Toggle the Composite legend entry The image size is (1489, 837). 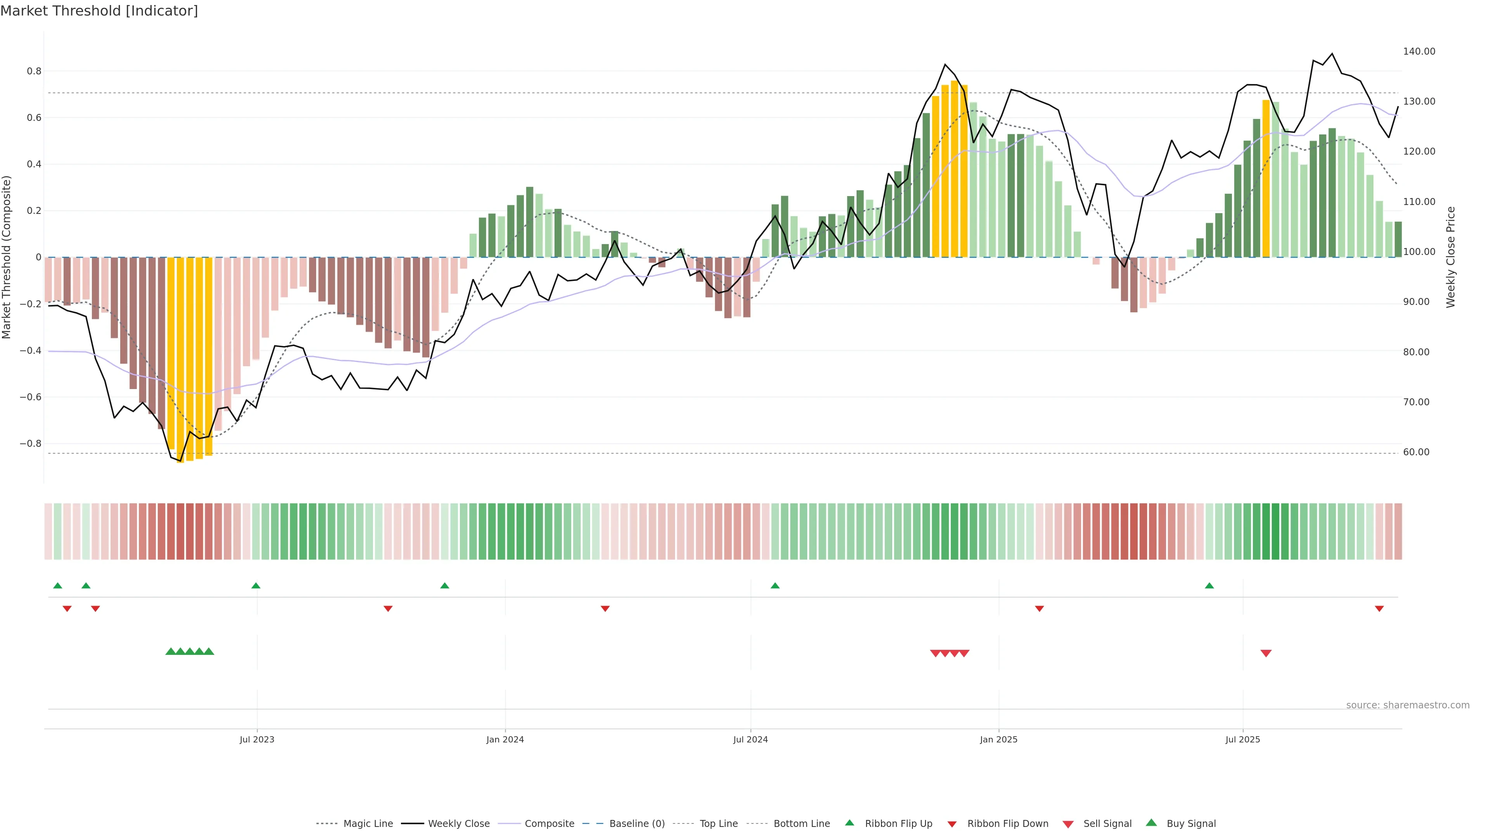[549, 824]
